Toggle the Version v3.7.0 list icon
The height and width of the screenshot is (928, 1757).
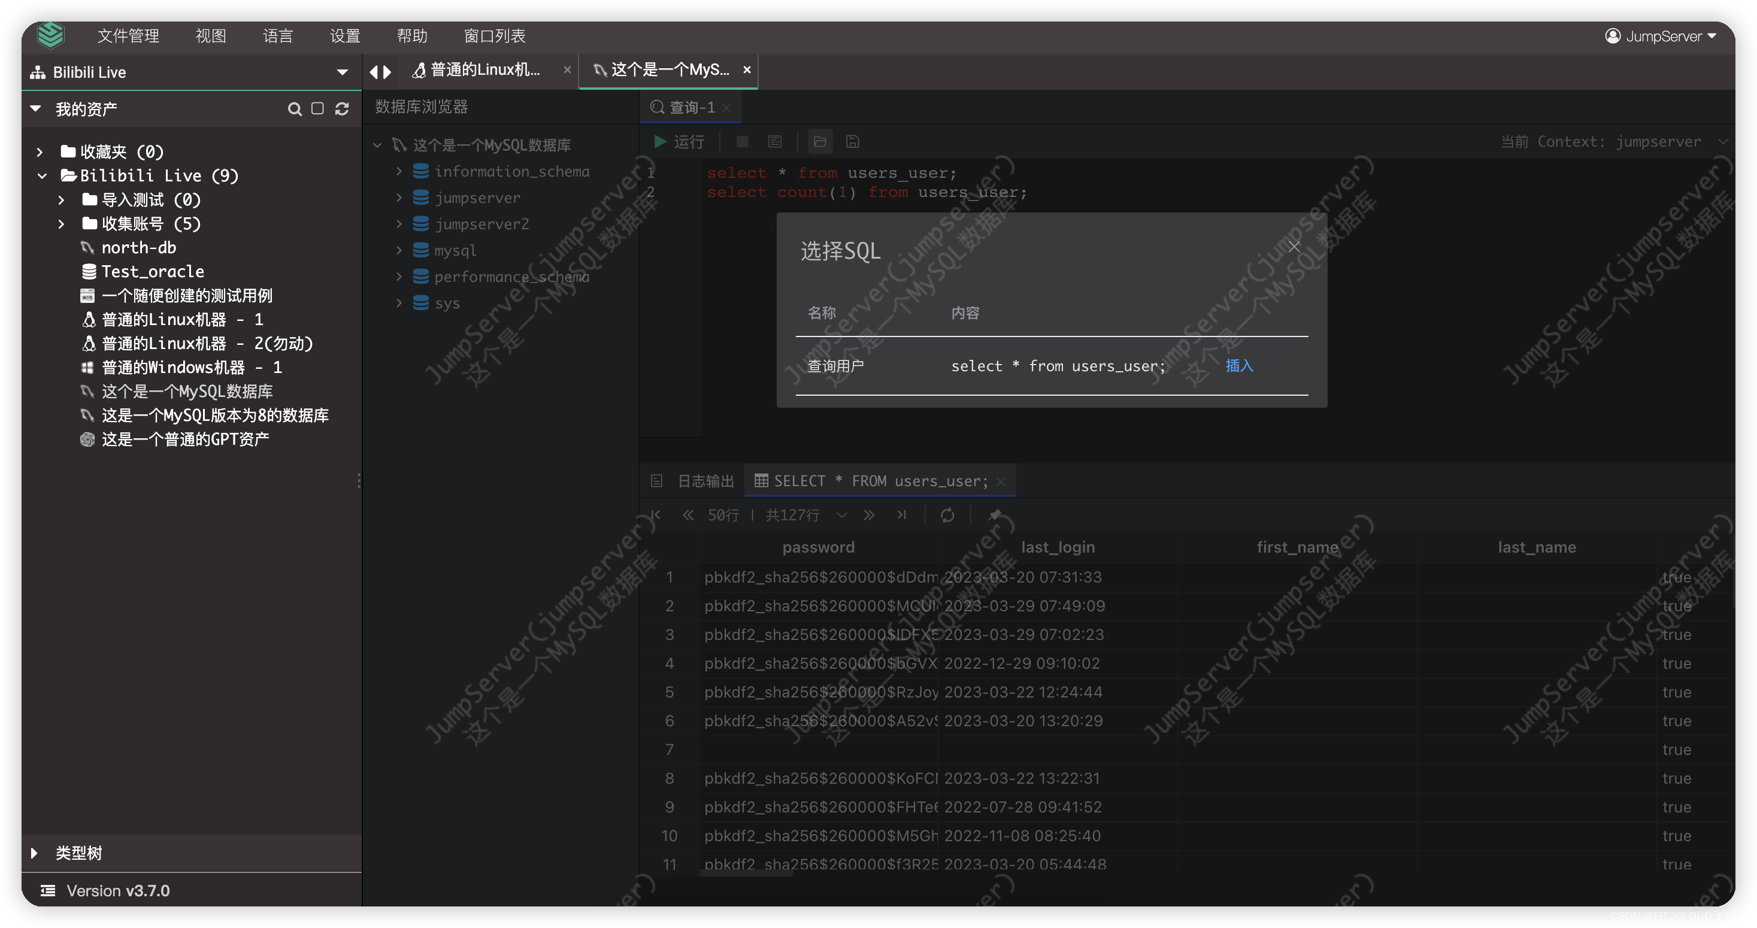coord(48,890)
